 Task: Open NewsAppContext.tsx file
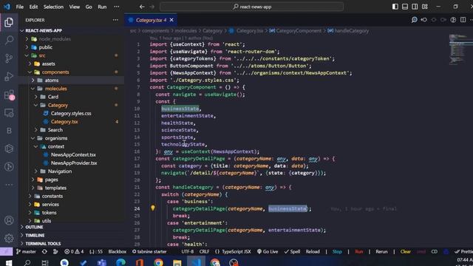[x=71, y=154]
